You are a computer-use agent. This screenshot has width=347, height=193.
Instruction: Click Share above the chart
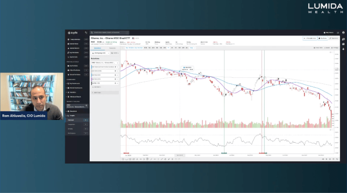pos(327,48)
